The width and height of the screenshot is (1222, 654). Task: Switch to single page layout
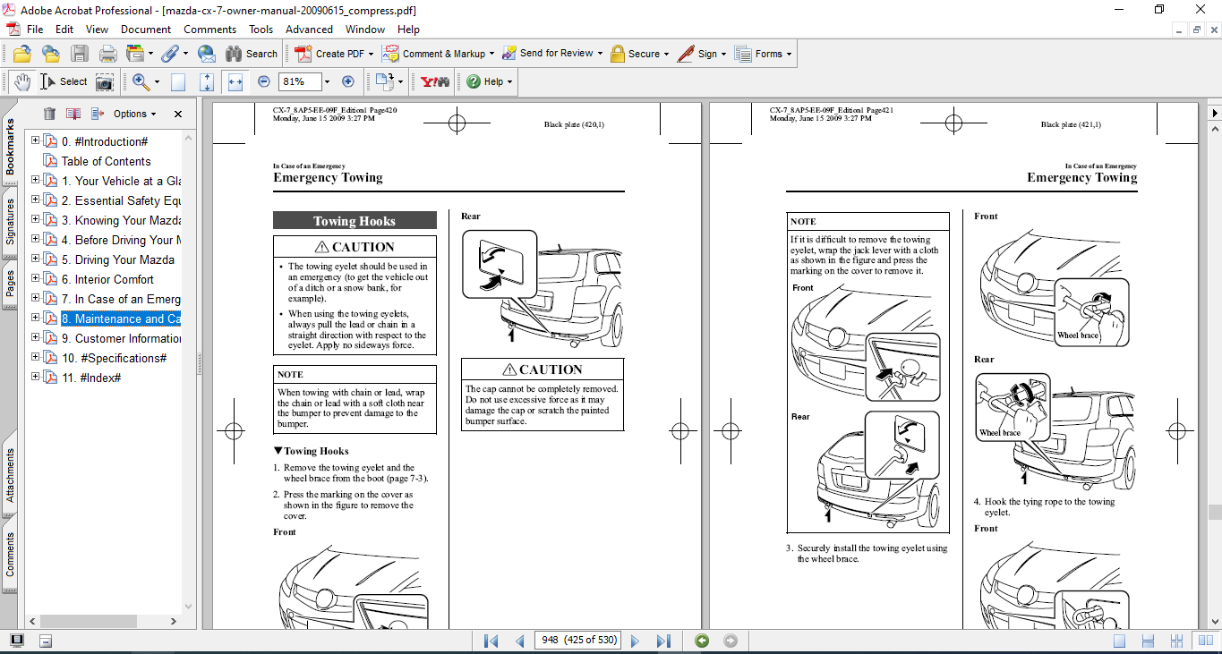pyautogui.click(x=1120, y=641)
